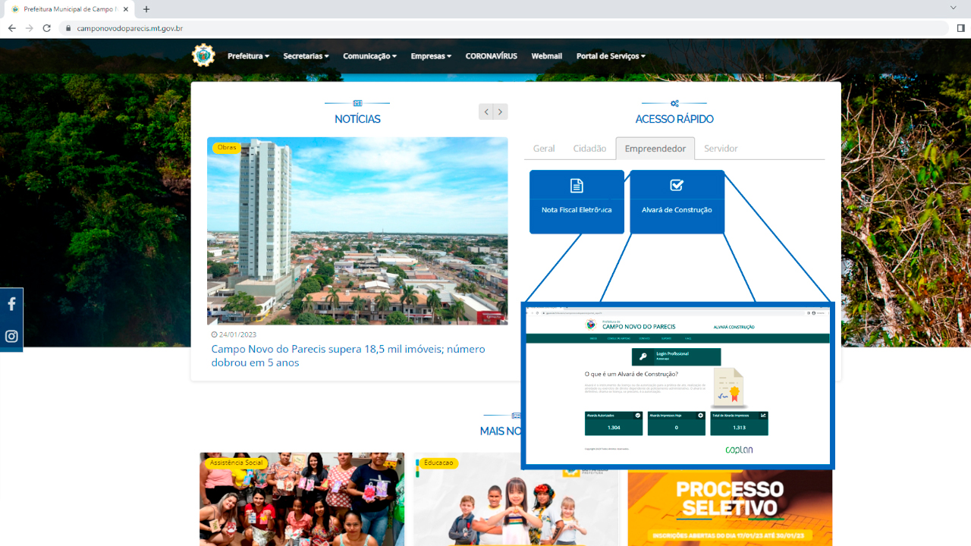Image resolution: width=971 pixels, height=546 pixels.
Task: Open the Facebook page from sidebar
Action: pyautogui.click(x=11, y=304)
